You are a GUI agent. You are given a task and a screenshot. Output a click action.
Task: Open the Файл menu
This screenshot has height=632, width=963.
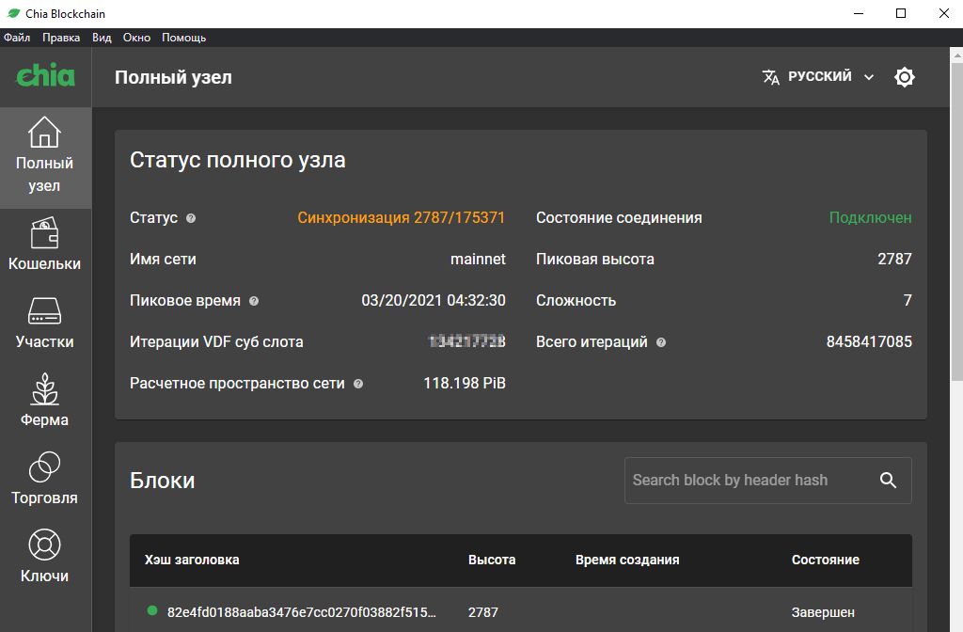(17, 38)
